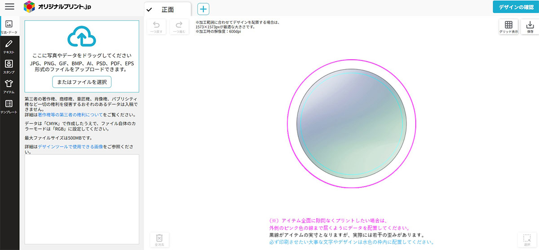This screenshot has width=539, height=250.
Task: Click the cloud upload icon
Action: (x=82, y=36)
